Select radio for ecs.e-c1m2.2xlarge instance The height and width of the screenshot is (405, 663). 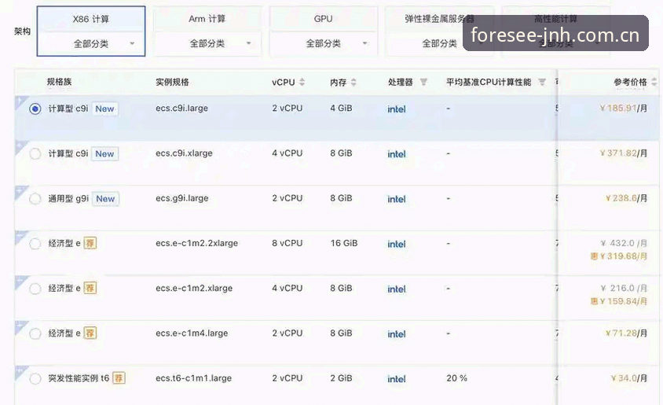click(x=35, y=244)
